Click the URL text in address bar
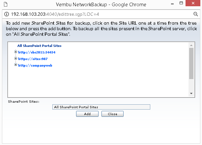 point(55,14)
